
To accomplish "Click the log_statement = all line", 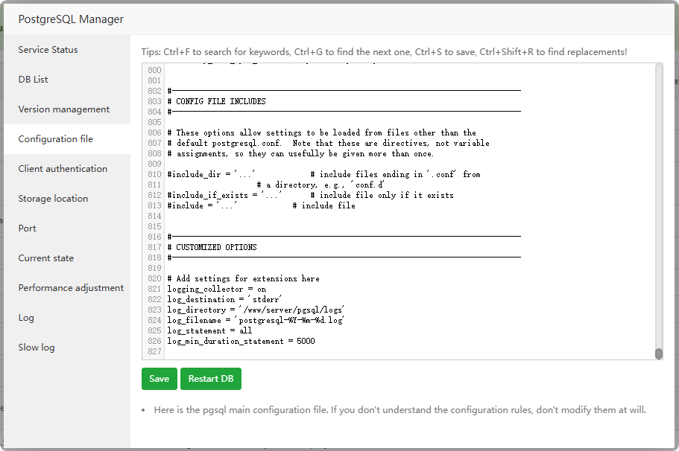I will pyautogui.click(x=209, y=330).
